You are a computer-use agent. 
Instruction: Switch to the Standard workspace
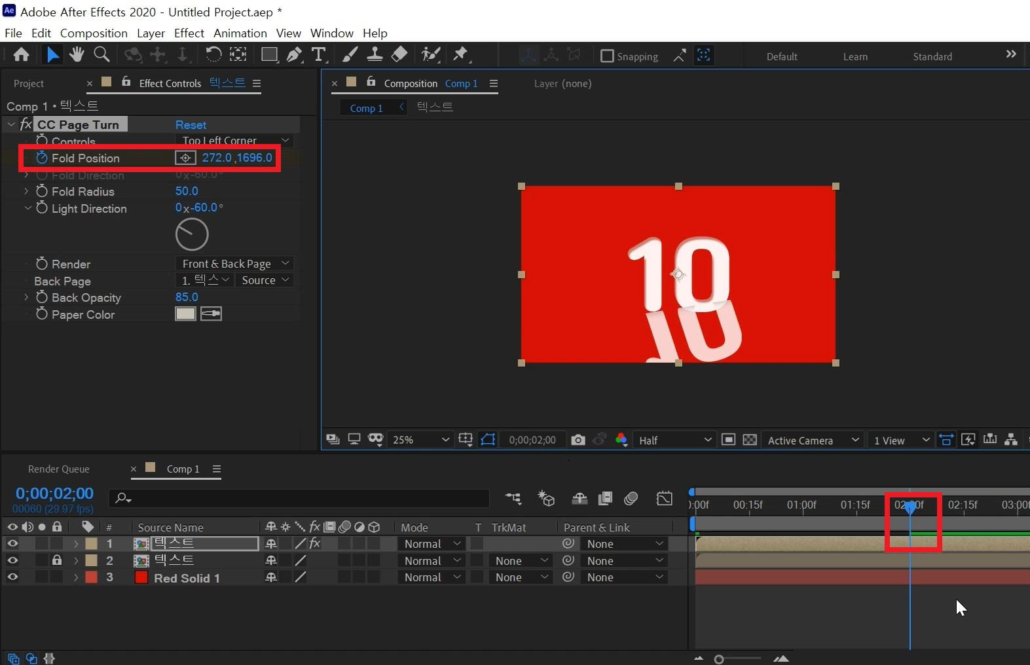point(932,56)
